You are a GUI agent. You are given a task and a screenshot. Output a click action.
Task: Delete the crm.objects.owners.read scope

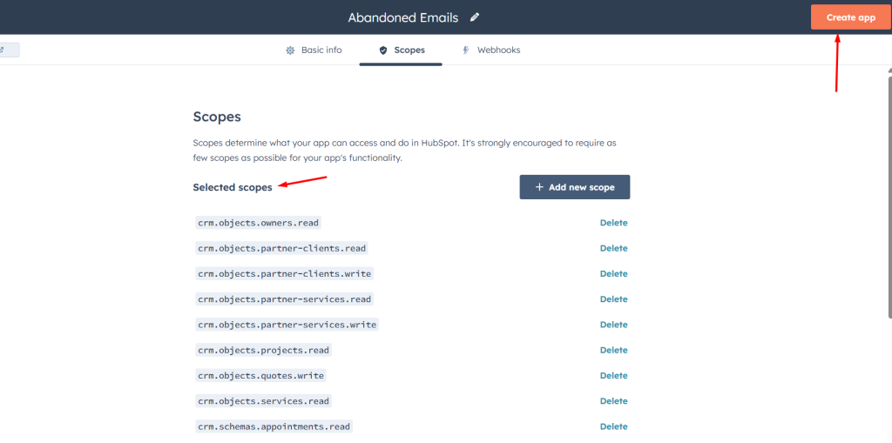click(x=614, y=223)
